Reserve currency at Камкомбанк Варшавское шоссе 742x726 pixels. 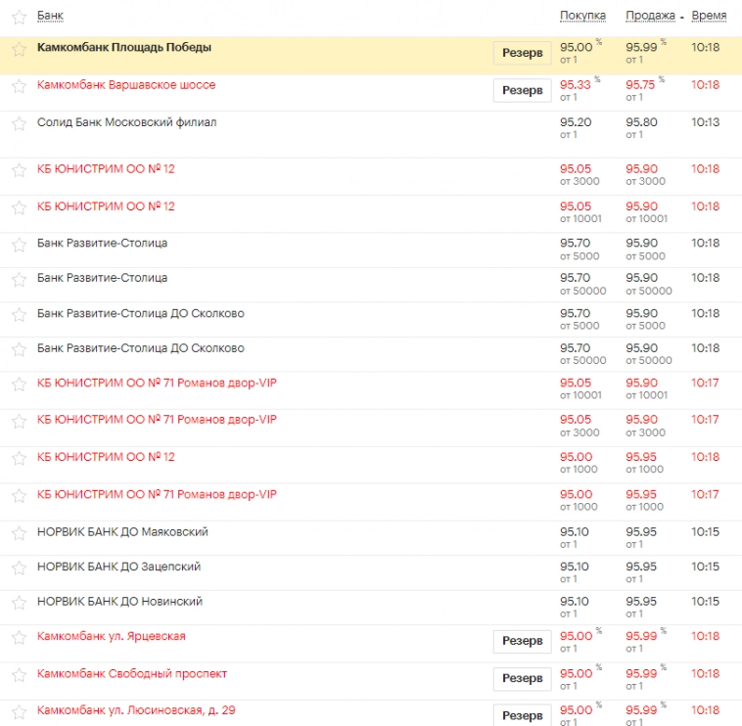point(523,90)
